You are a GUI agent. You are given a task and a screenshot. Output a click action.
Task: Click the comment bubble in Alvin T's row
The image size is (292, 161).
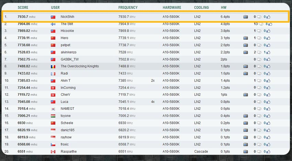tap(260, 80)
